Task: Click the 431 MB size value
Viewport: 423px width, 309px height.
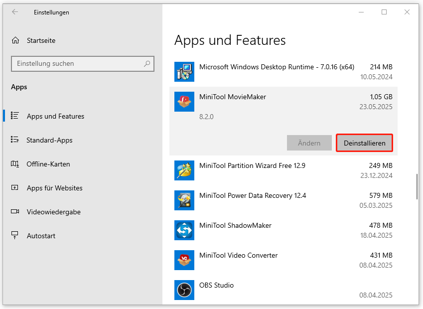Action: (381, 255)
